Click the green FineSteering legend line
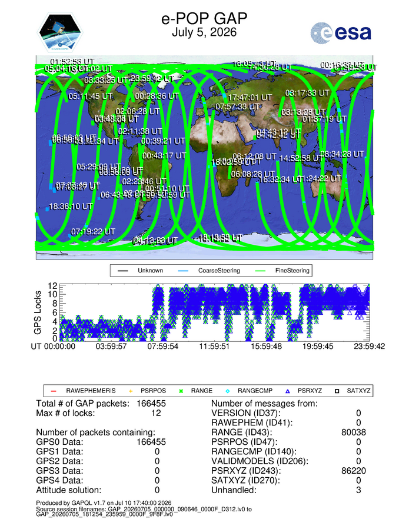409x529 pixels. [260, 271]
